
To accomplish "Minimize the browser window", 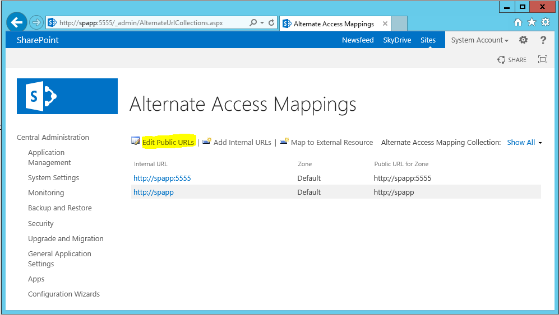I will coord(507,7).
